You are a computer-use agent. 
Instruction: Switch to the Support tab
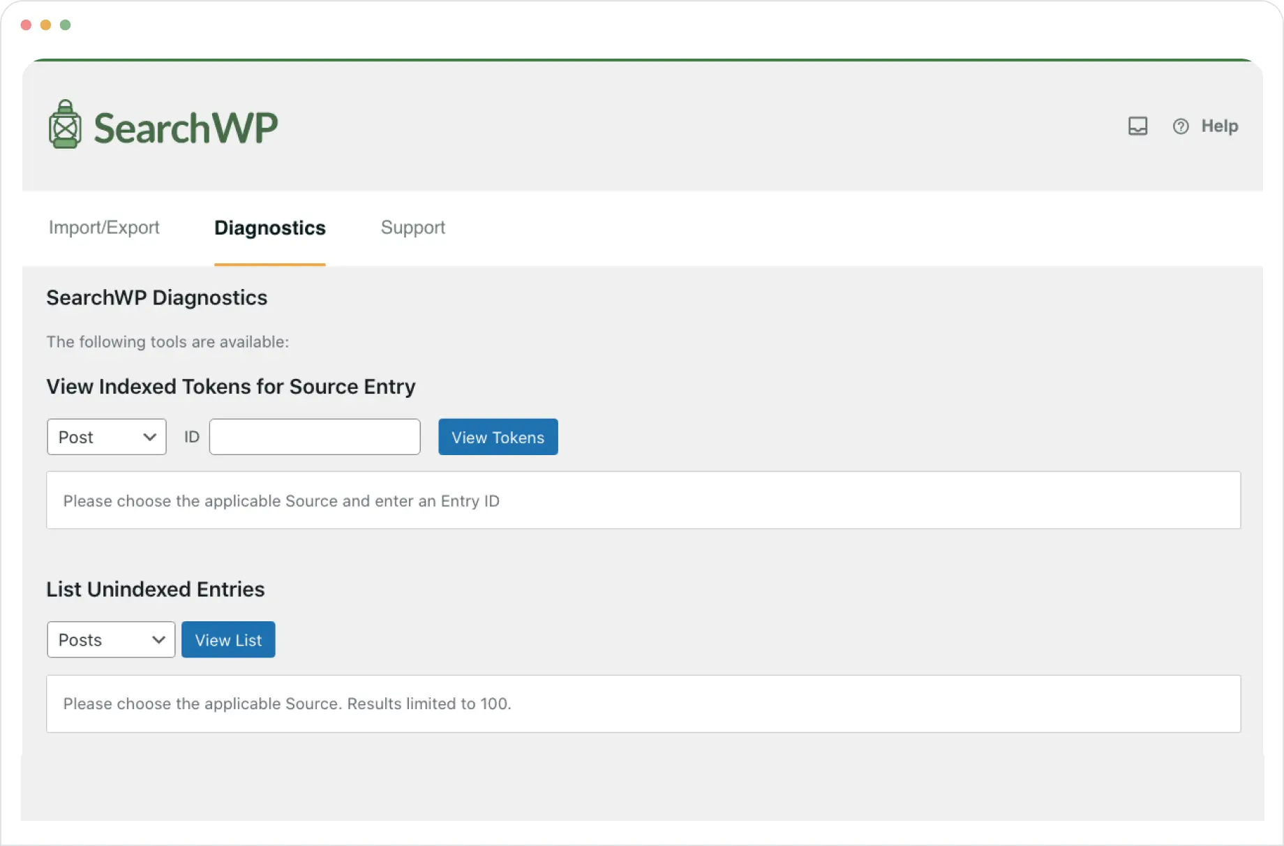coord(412,228)
